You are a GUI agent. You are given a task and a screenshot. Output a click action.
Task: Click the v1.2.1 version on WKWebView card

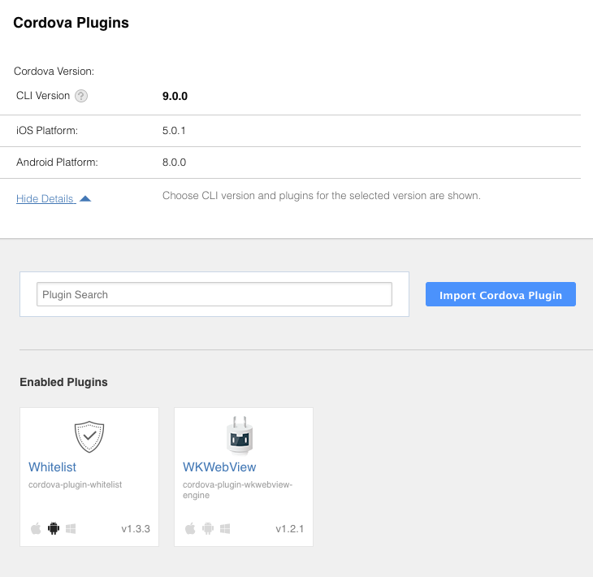point(290,528)
